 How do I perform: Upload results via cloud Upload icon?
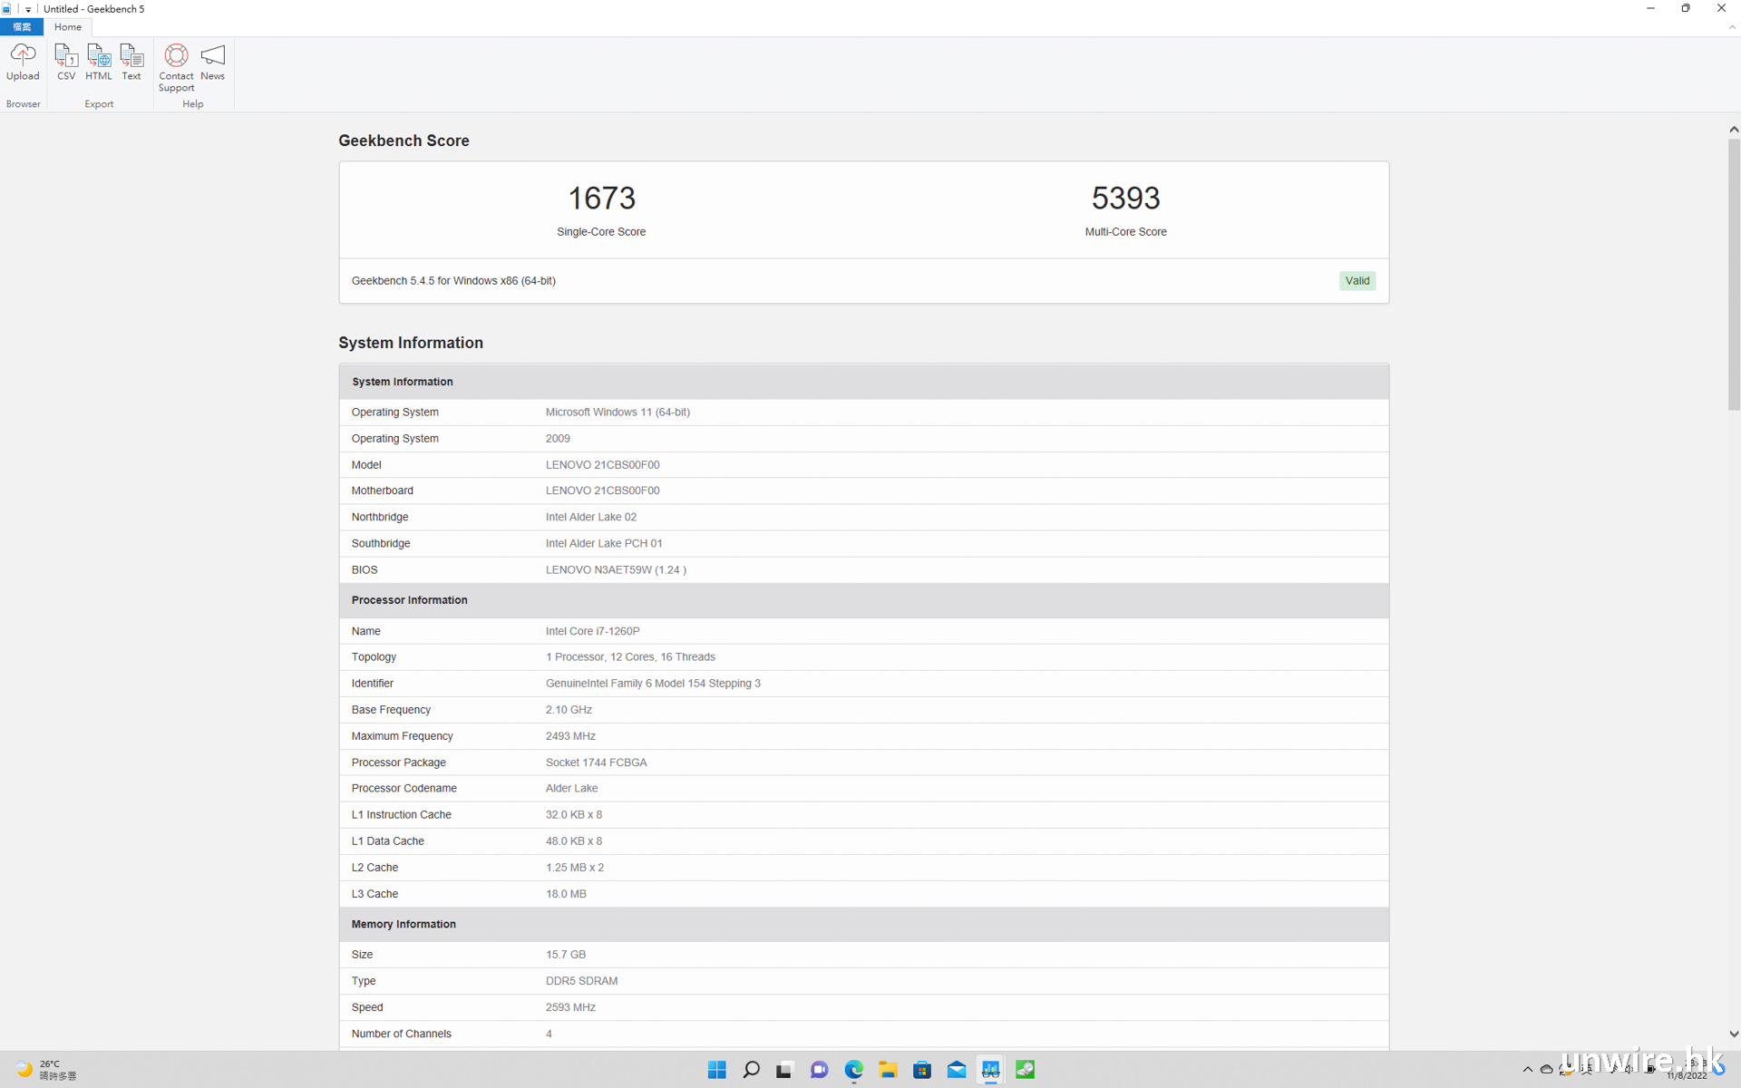tap(23, 62)
